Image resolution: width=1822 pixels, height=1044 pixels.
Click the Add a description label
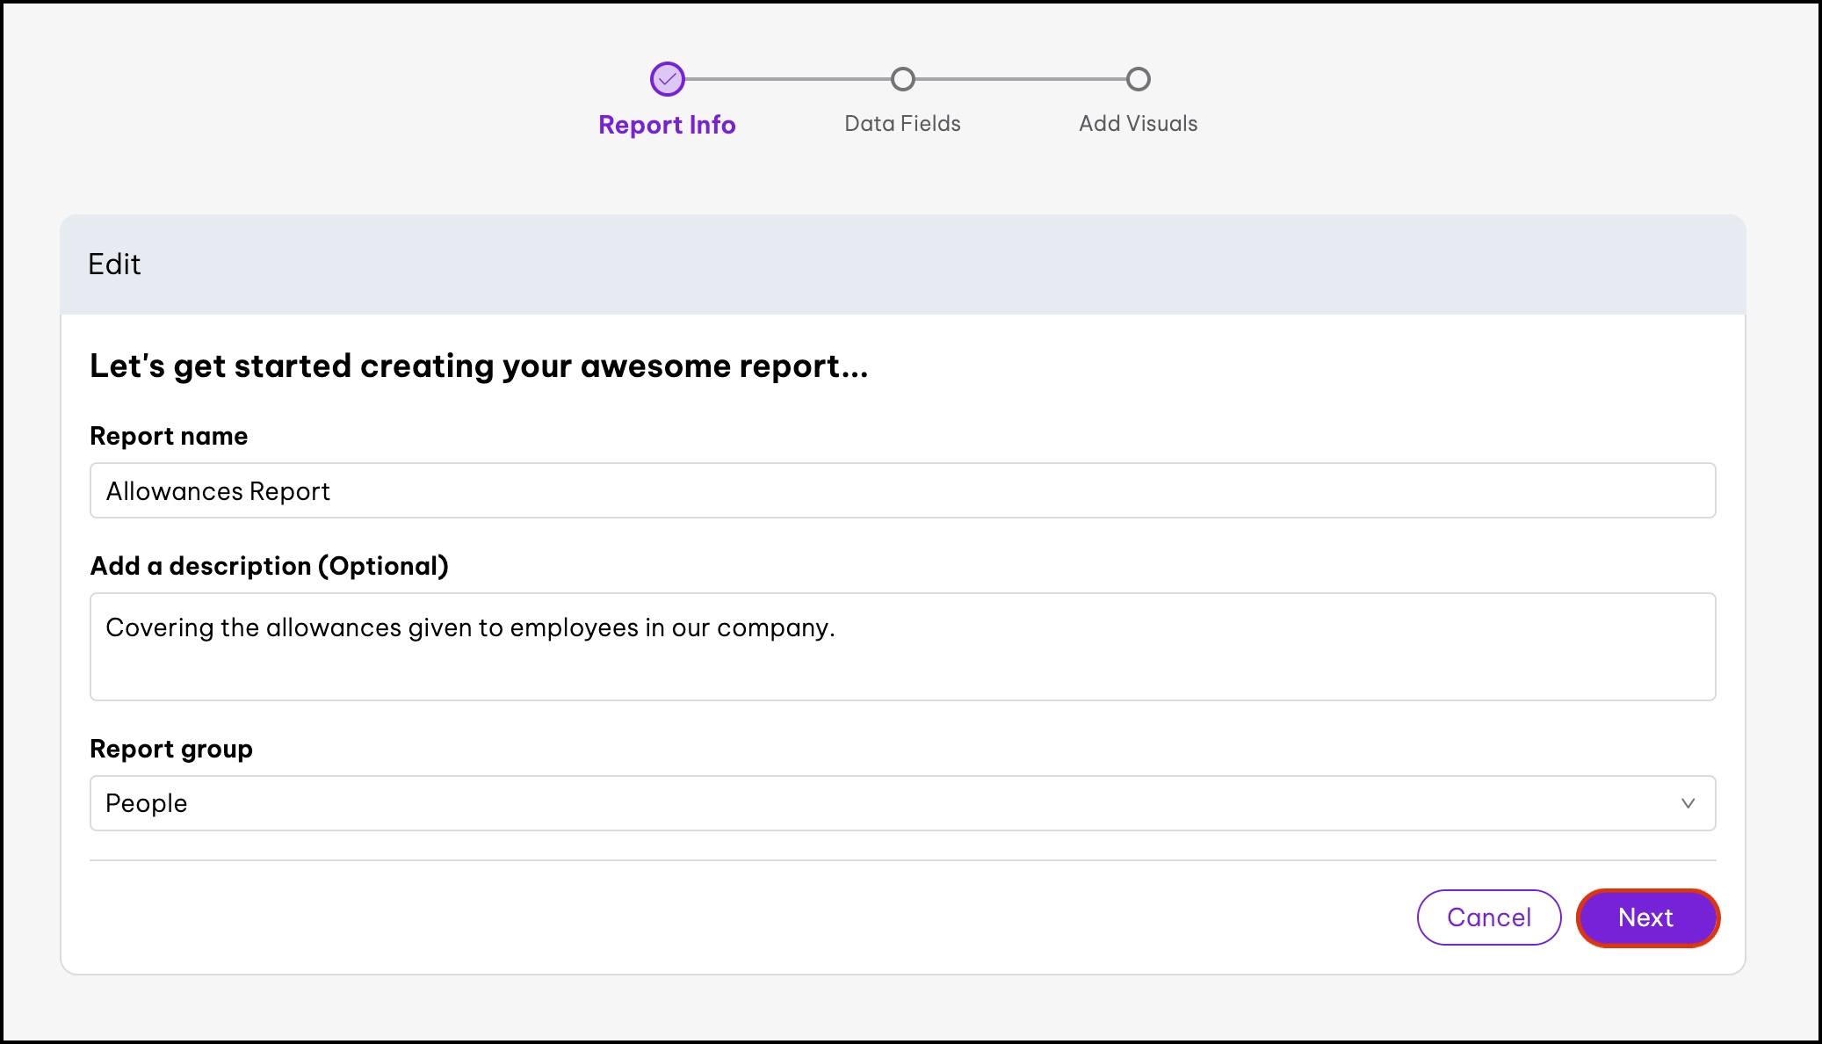tap(269, 566)
